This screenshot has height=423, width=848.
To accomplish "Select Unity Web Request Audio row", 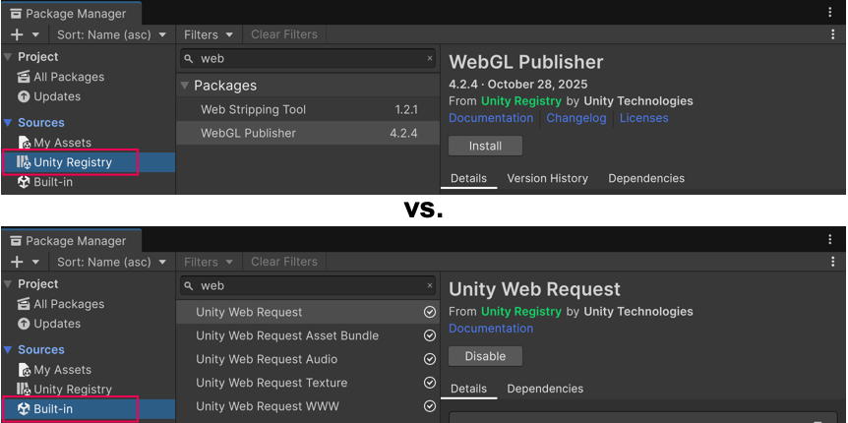I will pyautogui.click(x=308, y=359).
